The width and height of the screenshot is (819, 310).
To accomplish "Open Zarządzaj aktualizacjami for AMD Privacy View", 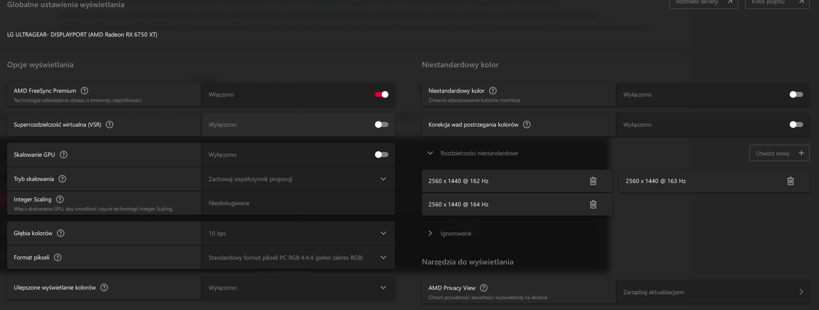I will (712, 292).
